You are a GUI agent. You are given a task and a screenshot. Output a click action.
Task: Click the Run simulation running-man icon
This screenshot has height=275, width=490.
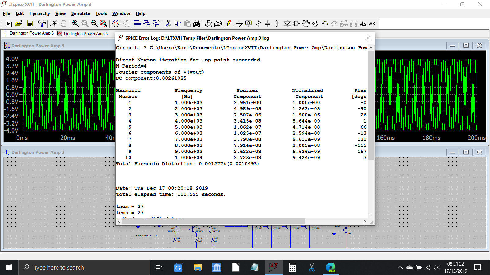(x=54, y=24)
